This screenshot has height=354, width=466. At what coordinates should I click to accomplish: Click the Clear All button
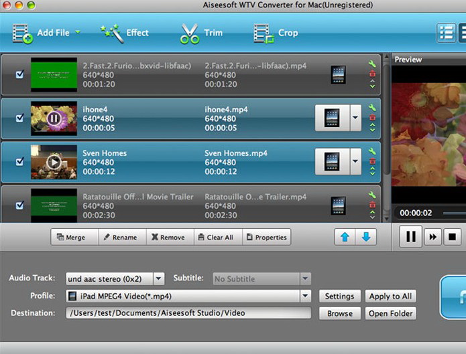click(218, 237)
